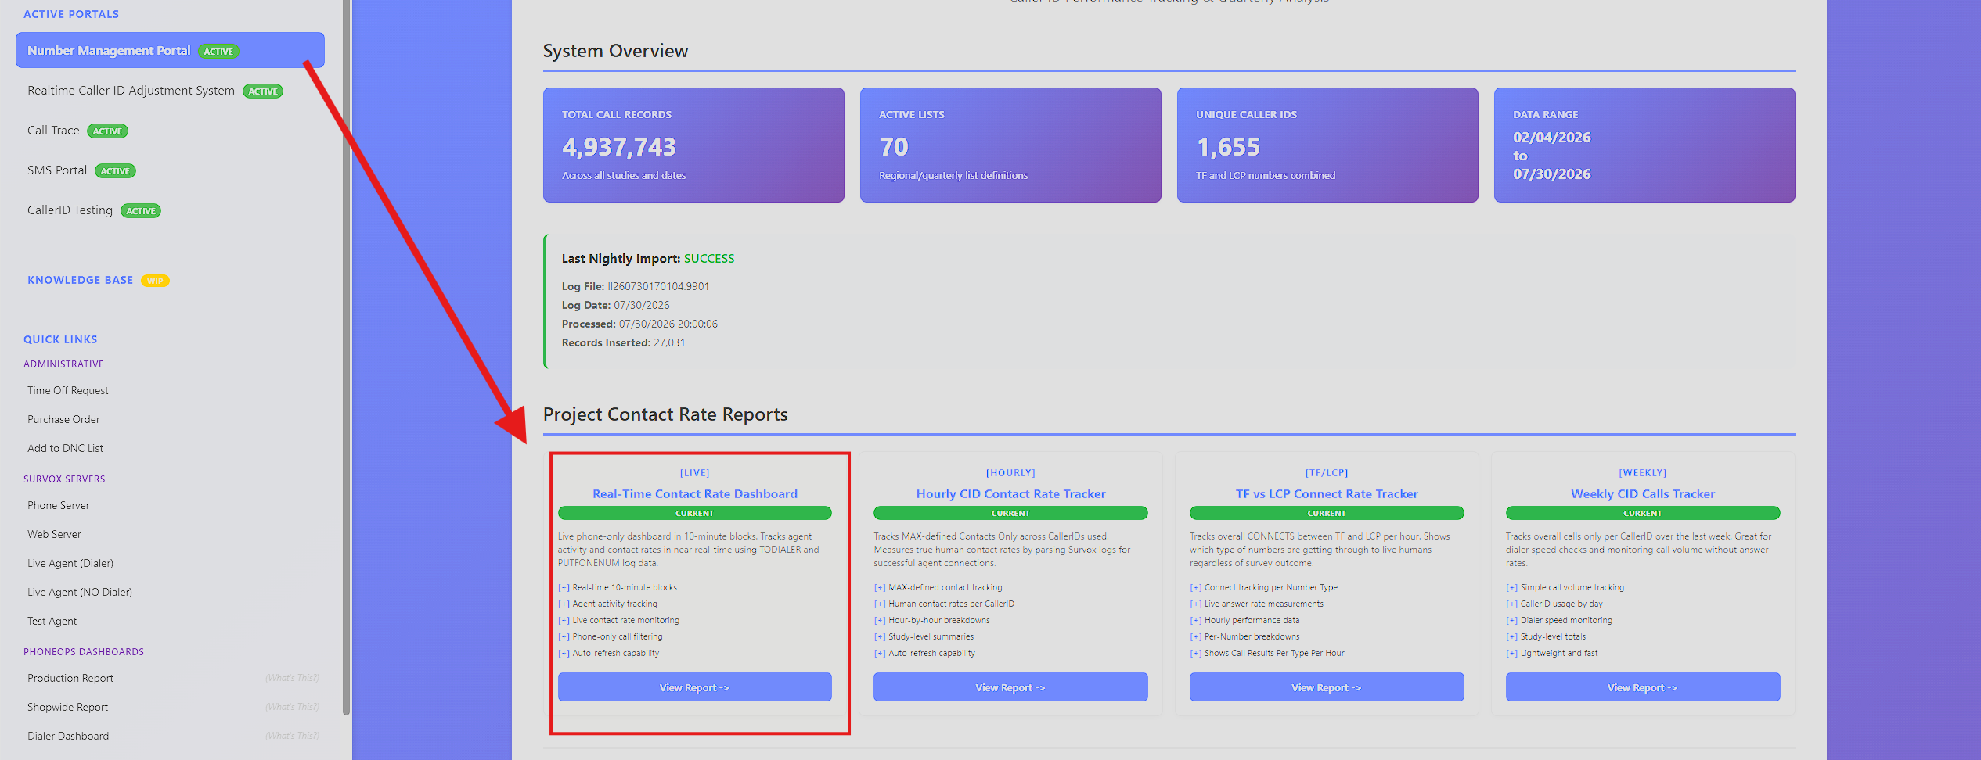
Task: Open the Knowledge Base section
Action: [x=81, y=280]
